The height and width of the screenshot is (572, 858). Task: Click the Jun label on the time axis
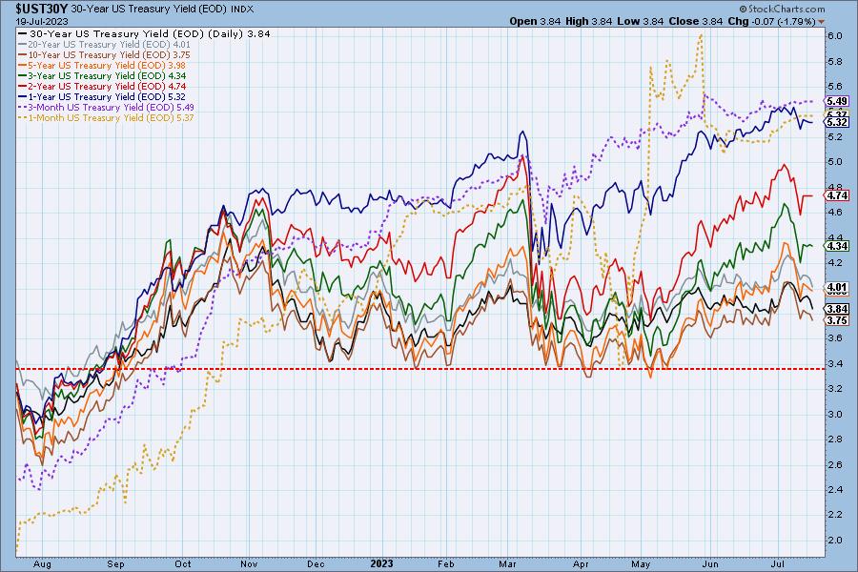[710, 564]
